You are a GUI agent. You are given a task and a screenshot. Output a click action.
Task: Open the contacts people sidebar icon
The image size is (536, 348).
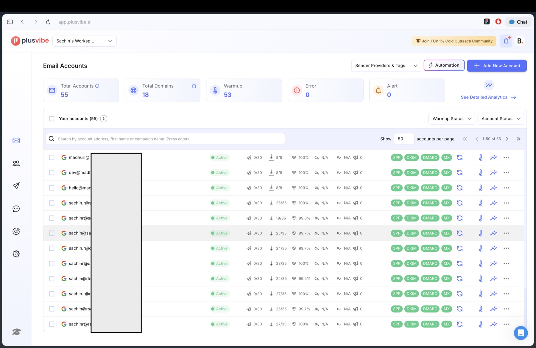click(x=16, y=163)
